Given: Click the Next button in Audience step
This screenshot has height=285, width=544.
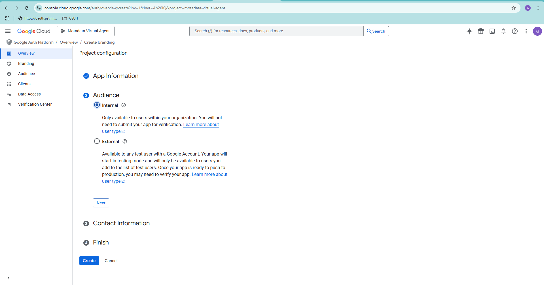Looking at the screenshot, I should coord(101,203).
